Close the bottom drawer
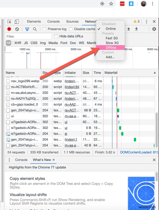The height and width of the screenshot is (210, 159). tap(154, 160)
